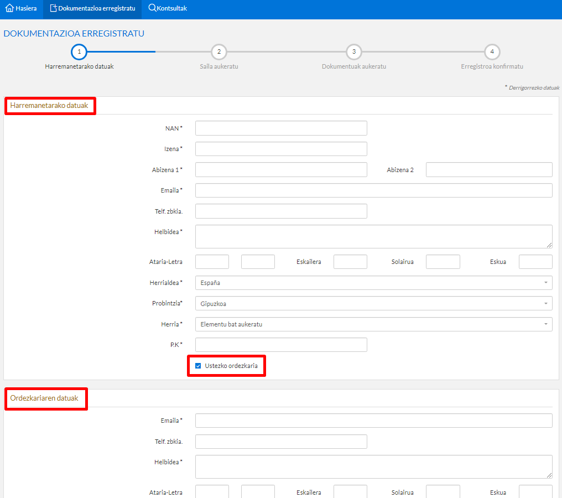
Task: Go to step 2 Saila aukeratu
Action: point(219,51)
